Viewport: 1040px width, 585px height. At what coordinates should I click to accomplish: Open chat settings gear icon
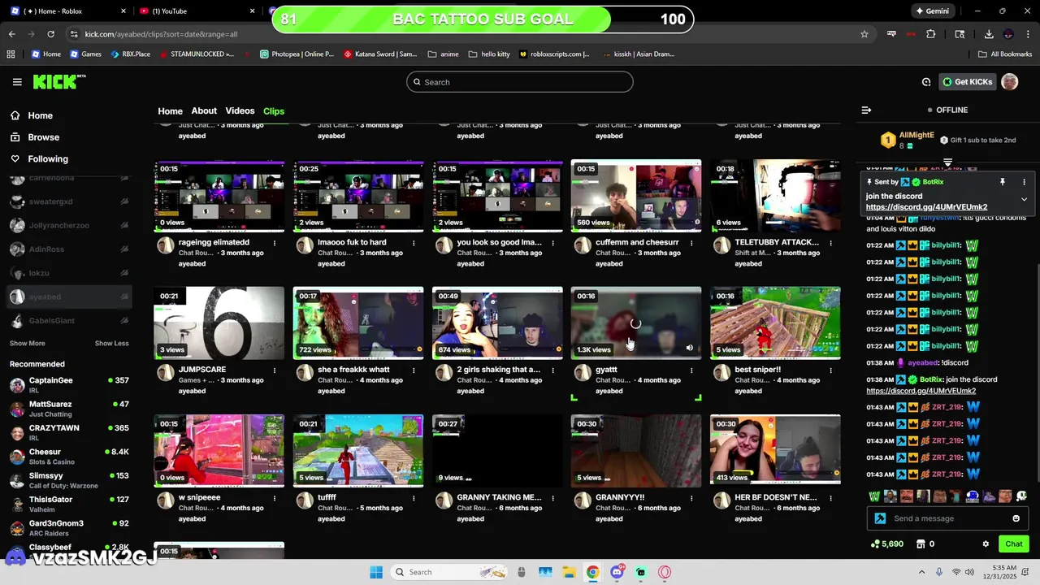(x=986, y=544)
